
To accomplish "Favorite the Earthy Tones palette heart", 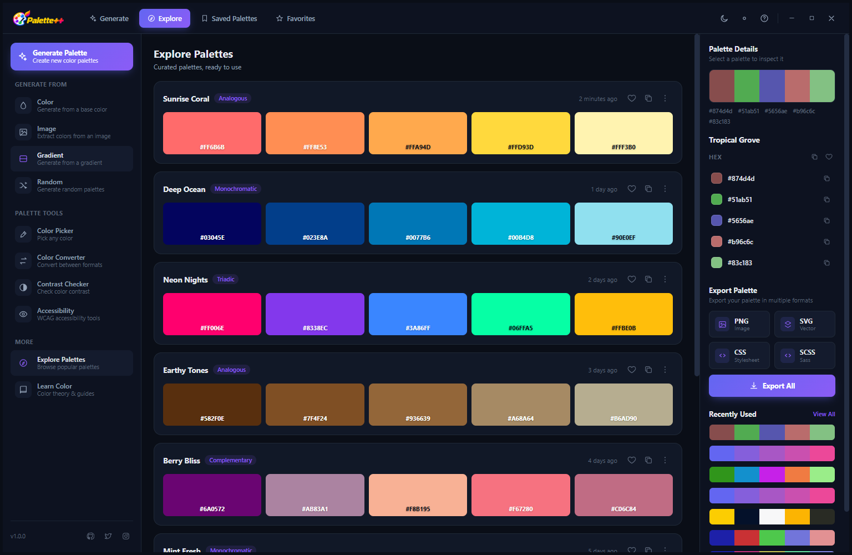I will 632,370.
